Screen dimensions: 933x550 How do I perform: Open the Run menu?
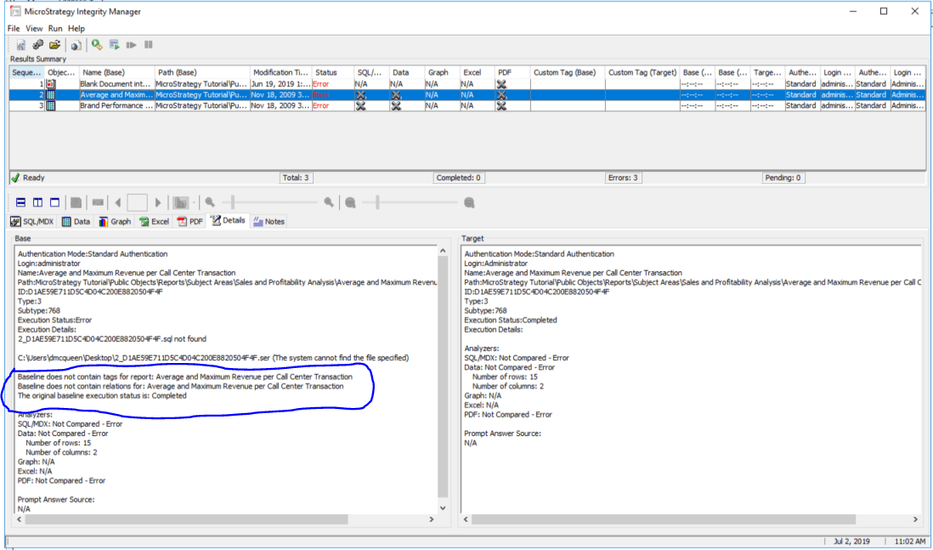[x=55, y=28]
